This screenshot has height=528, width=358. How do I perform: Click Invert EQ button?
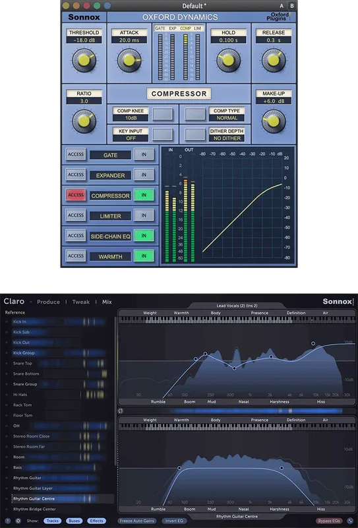click(x=174, y=521)
